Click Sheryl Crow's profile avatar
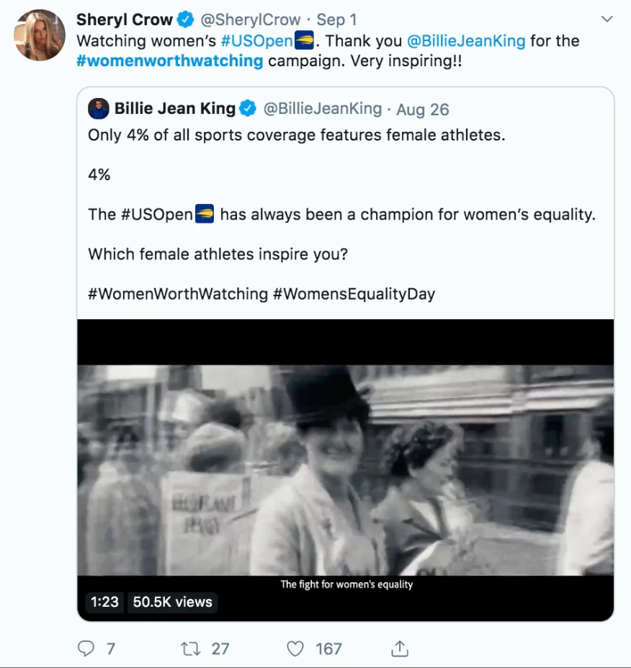This screenshot has height=668, width=631. [40, 35]
